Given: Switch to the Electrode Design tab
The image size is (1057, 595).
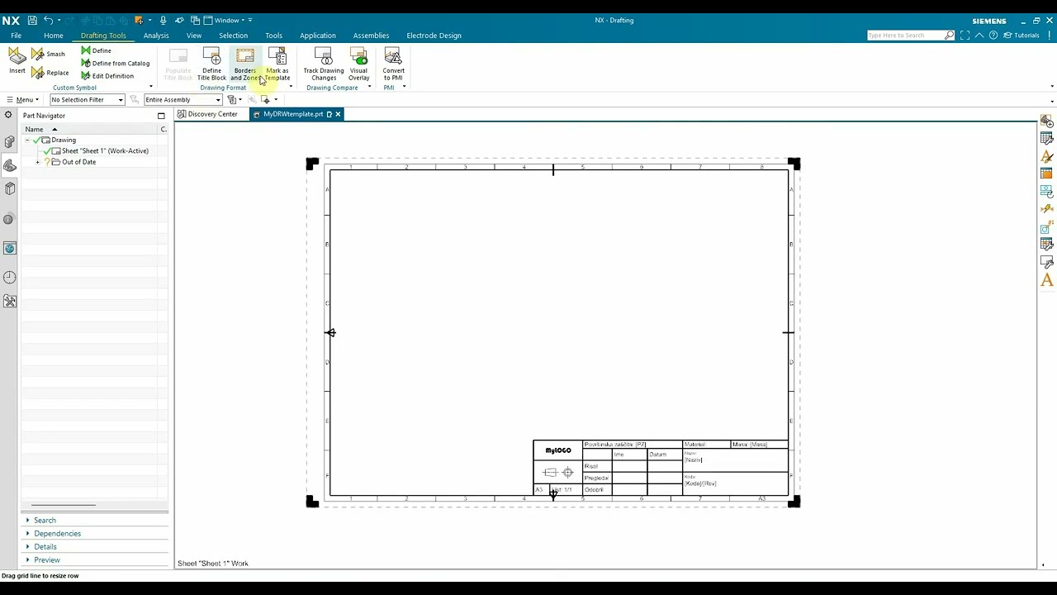Looking at the screenshot, I should point(434,36).
